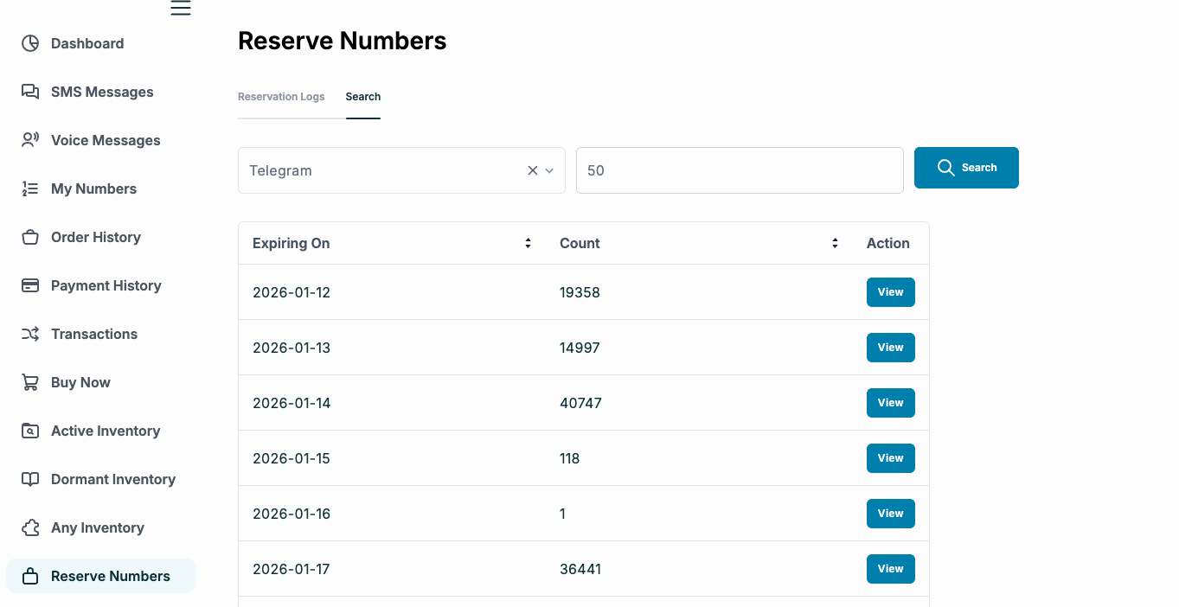Image resolution: width=1179 pixels, height=607 pixels.
Task: Click the My Numbers list icon
Action: pyautogui.click(x=30, y=188)
